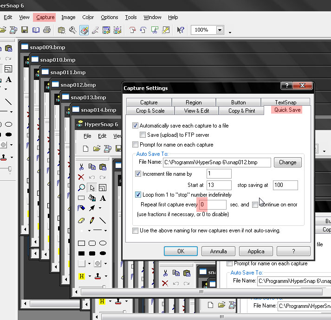Switch to the Region tab
This screenshot has width=331, height=320.
coord(194,102)
